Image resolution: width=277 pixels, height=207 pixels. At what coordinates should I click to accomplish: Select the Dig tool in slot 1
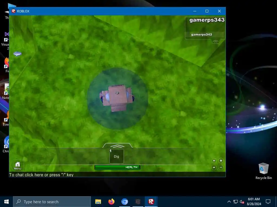tap(116, 156)
